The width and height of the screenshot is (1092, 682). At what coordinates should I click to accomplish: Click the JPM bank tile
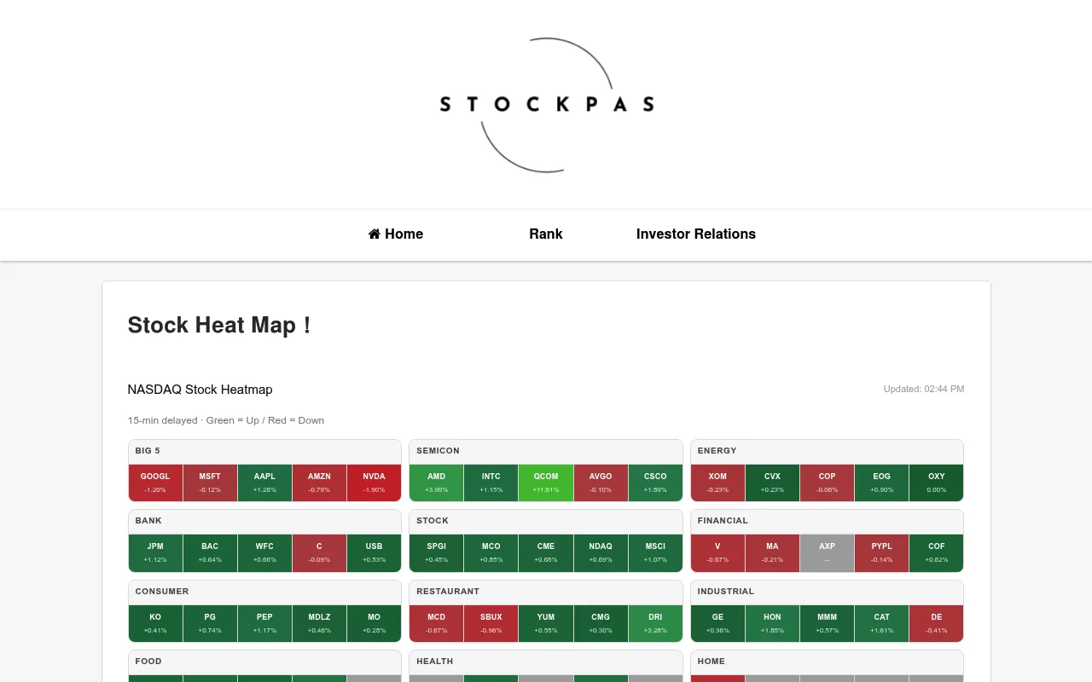tap(155, 552)
